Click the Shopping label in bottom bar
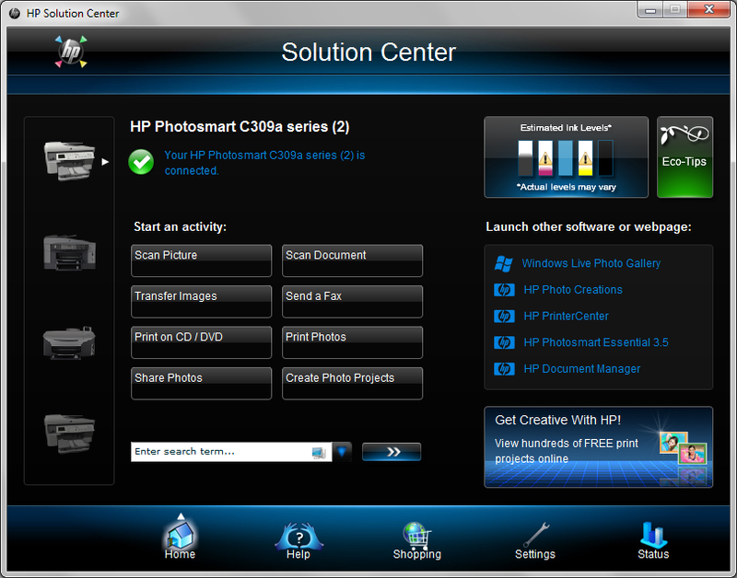Viewport: 737px width, 578px height. pyautogui.click(x=417, y=554)
